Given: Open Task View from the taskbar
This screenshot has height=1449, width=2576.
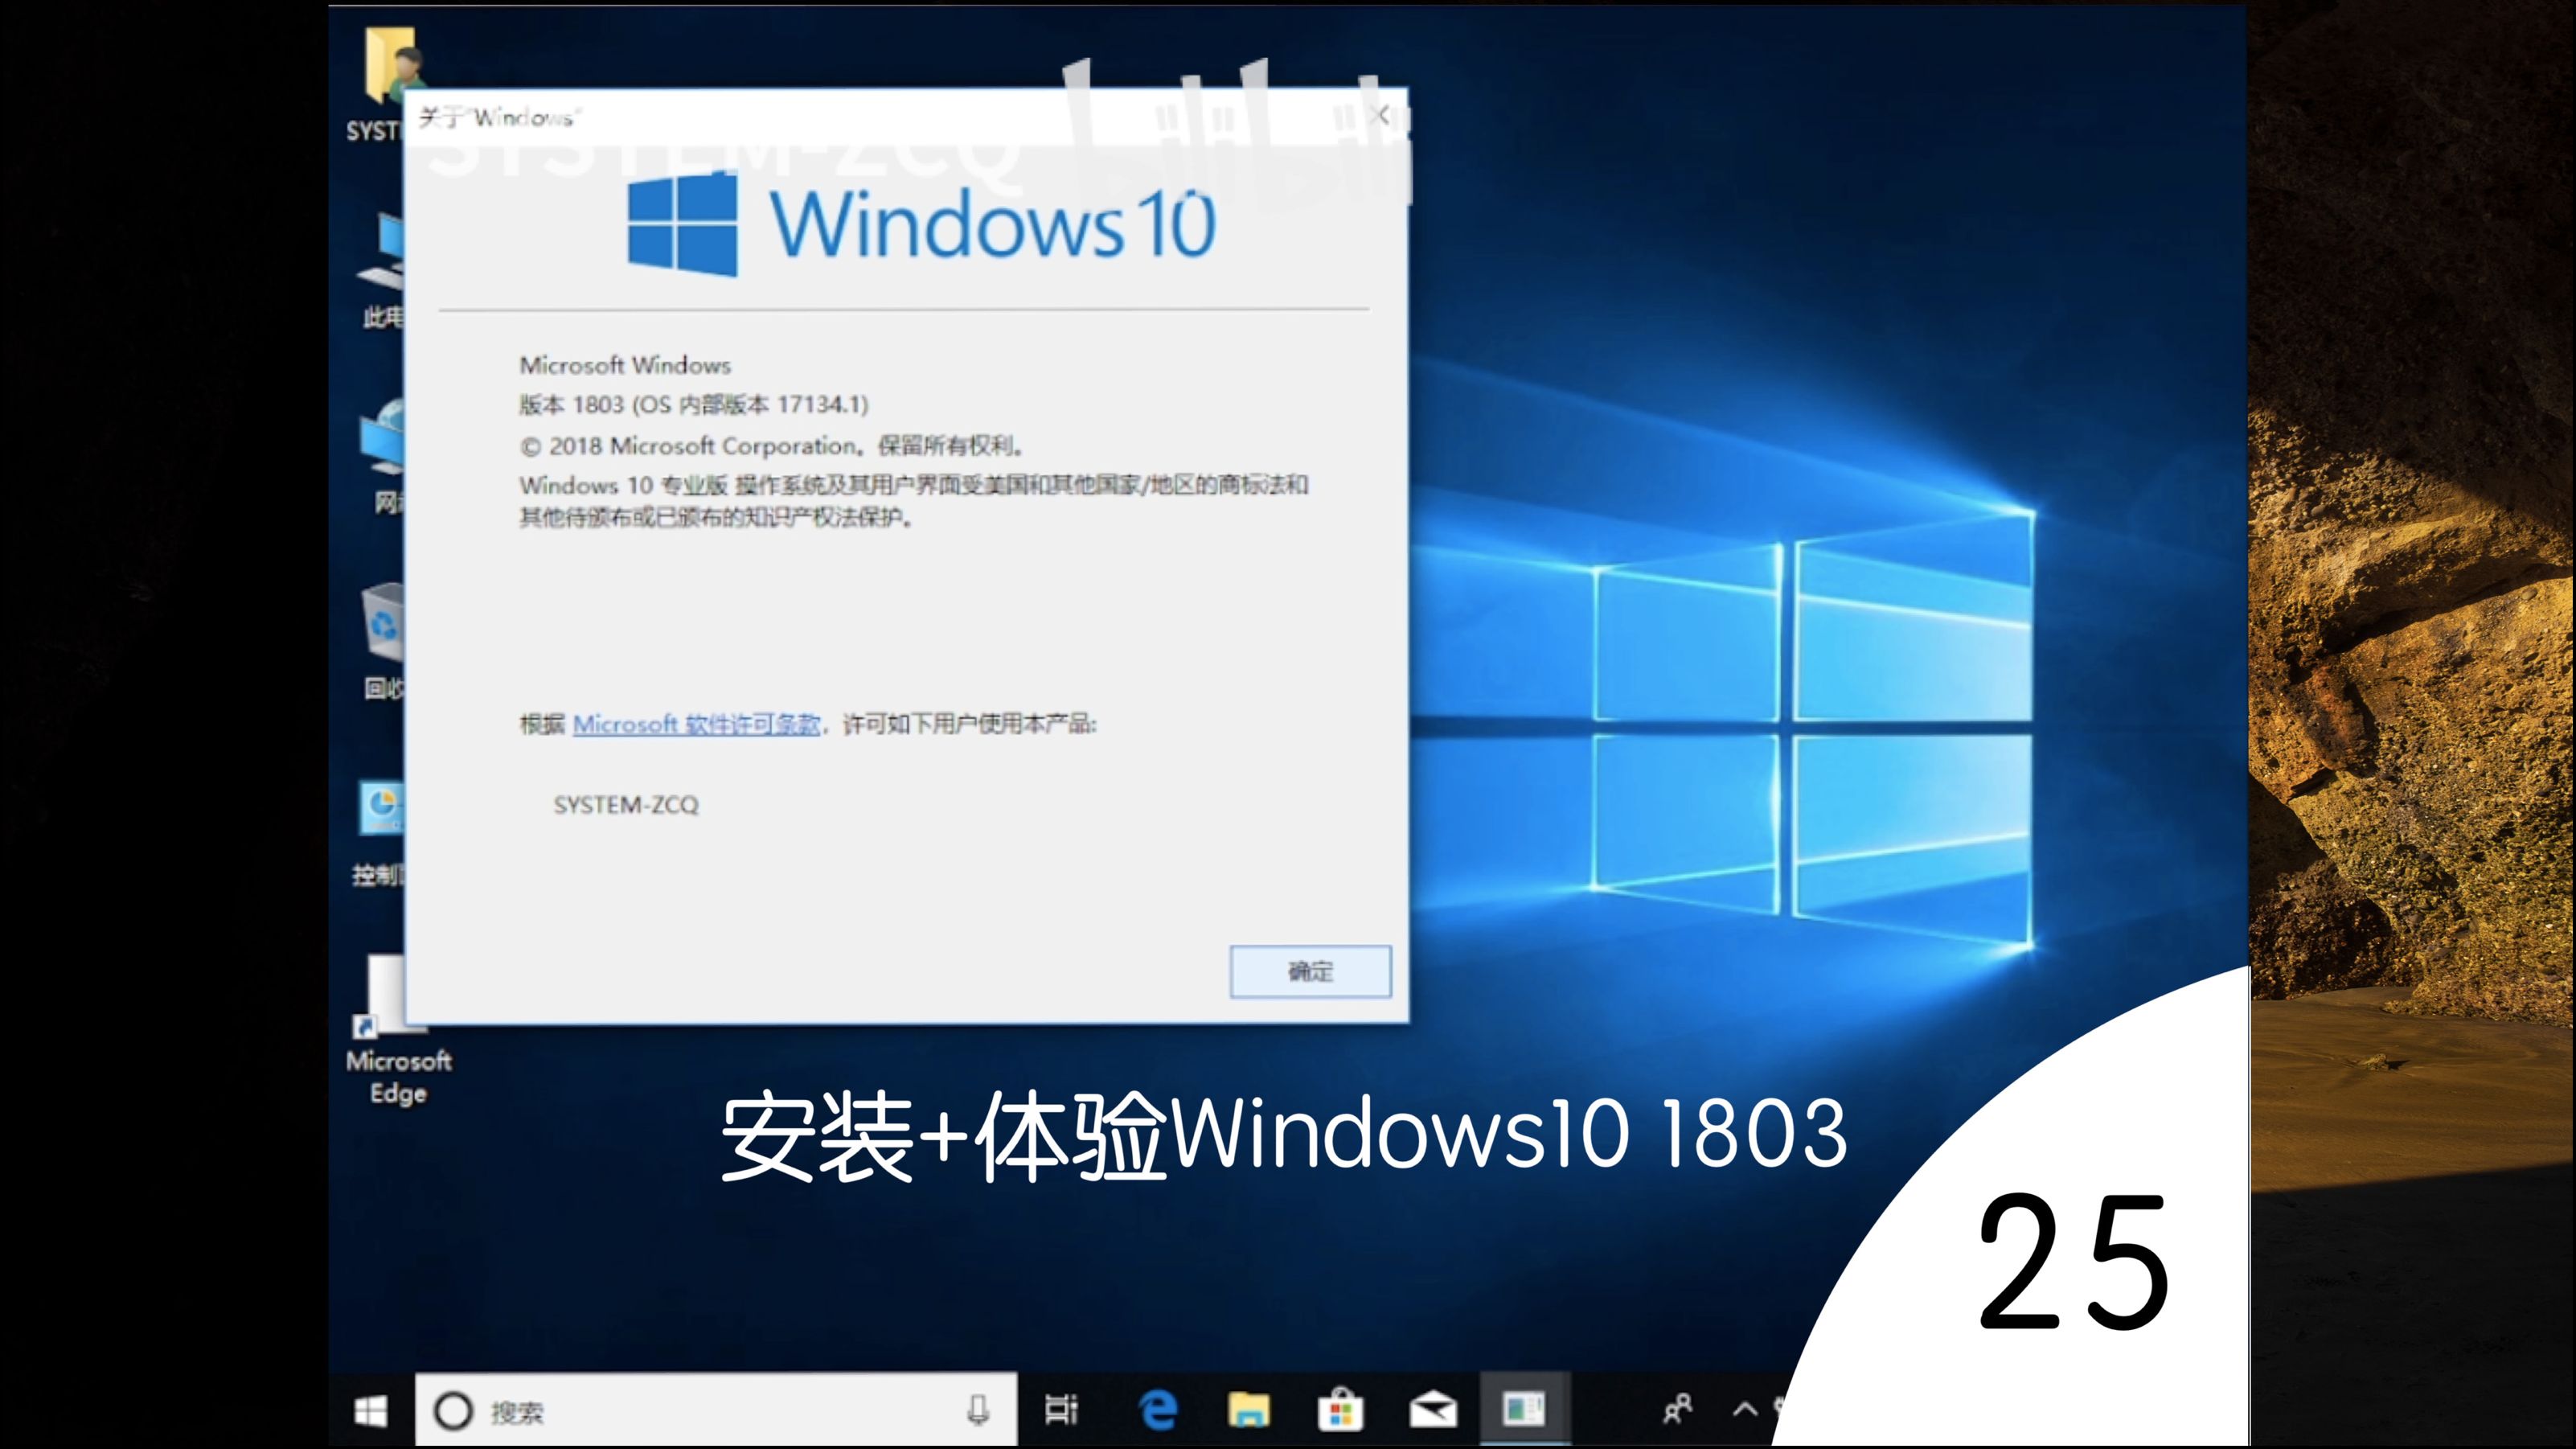Looking at the screenshot, I should point(1061,1410).
